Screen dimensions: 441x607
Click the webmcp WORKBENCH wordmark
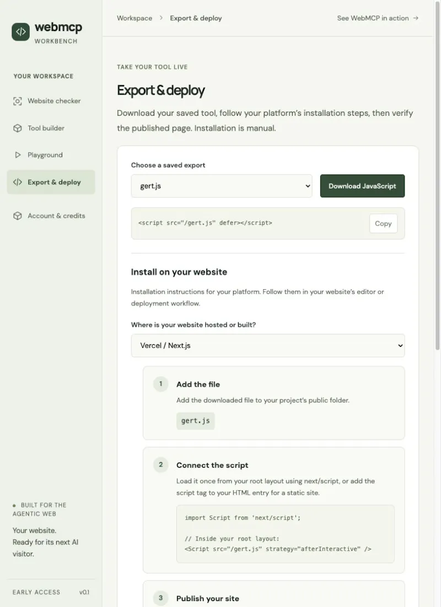click(58, 32)
